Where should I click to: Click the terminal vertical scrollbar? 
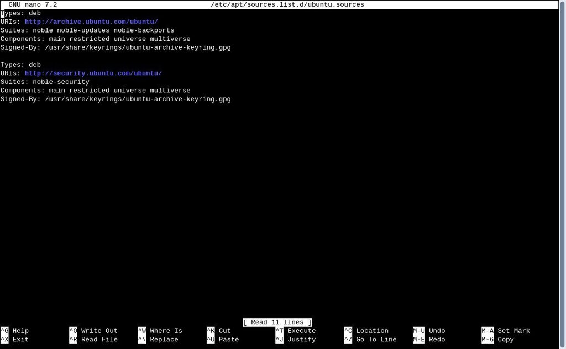click(562, 174)
